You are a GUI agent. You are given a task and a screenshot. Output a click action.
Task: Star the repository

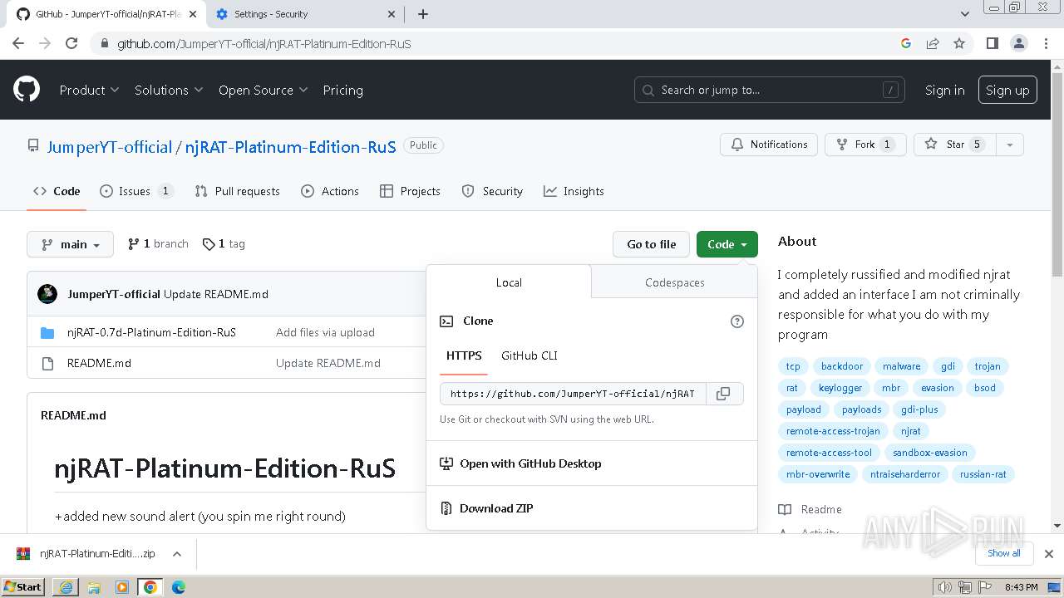pos(954,145)
